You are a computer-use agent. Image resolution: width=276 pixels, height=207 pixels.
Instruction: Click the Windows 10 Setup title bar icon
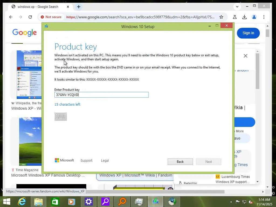pos(46,26)
